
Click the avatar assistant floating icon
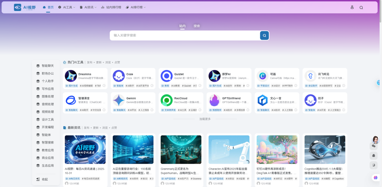[375, 140]
